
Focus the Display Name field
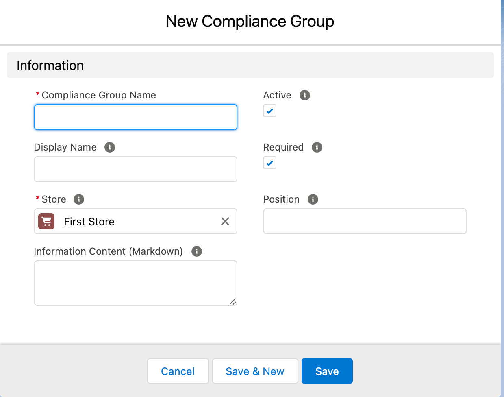[x=135, y=169]
